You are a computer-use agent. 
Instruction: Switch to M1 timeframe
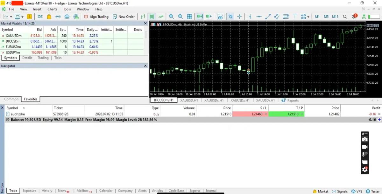pyautogui.click(x=317, y=17)
